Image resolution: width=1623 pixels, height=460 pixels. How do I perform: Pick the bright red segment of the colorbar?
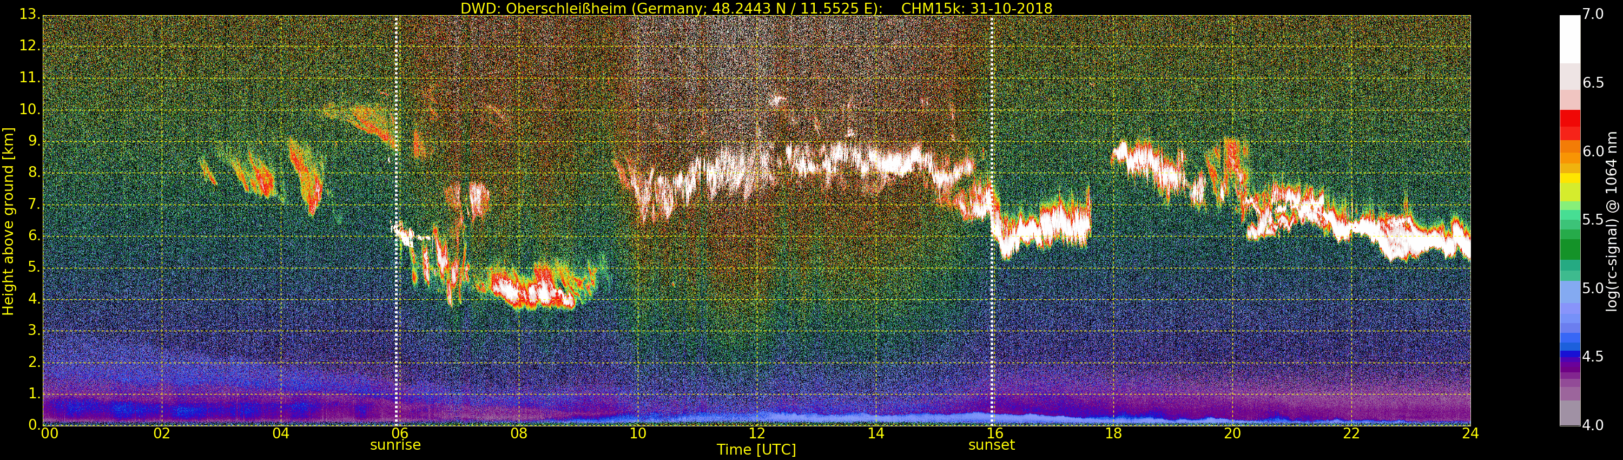coord(1569,119)
